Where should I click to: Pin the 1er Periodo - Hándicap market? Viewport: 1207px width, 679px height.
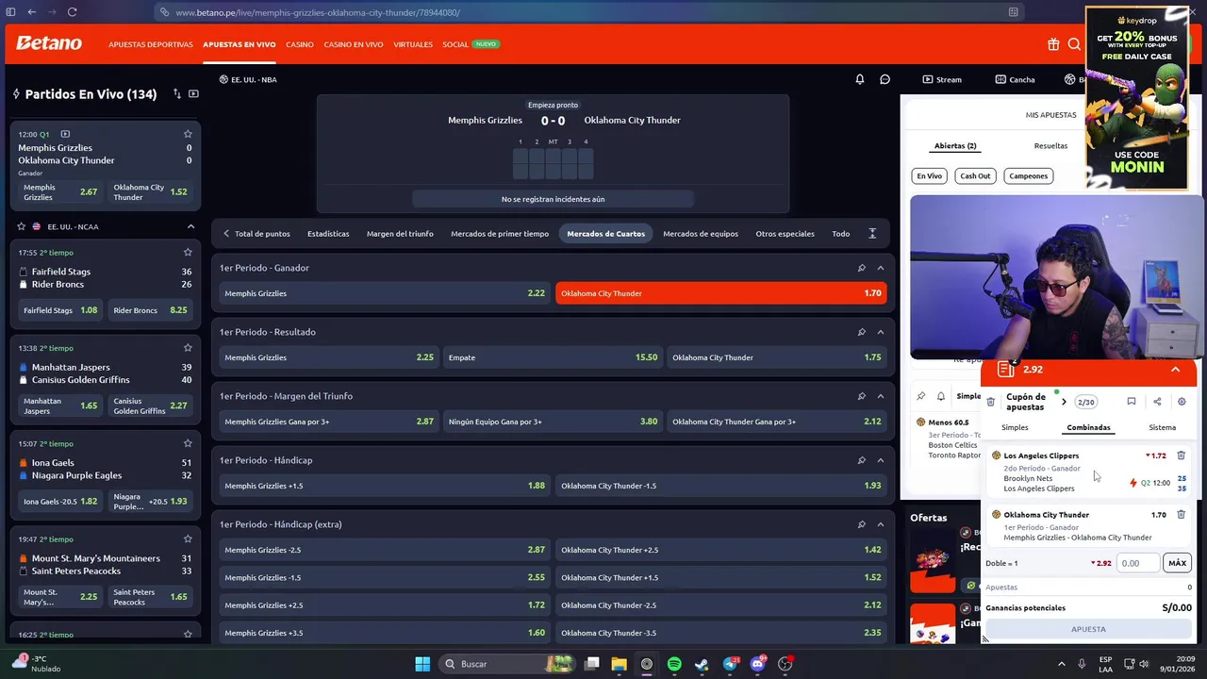point(861,460)
